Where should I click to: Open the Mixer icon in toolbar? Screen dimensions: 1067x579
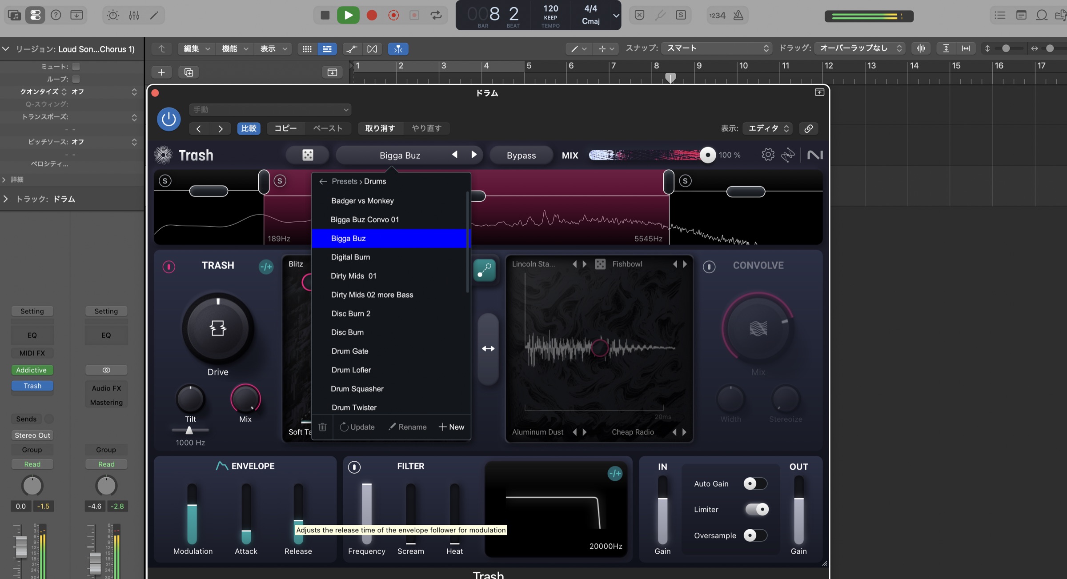(134, 15)
